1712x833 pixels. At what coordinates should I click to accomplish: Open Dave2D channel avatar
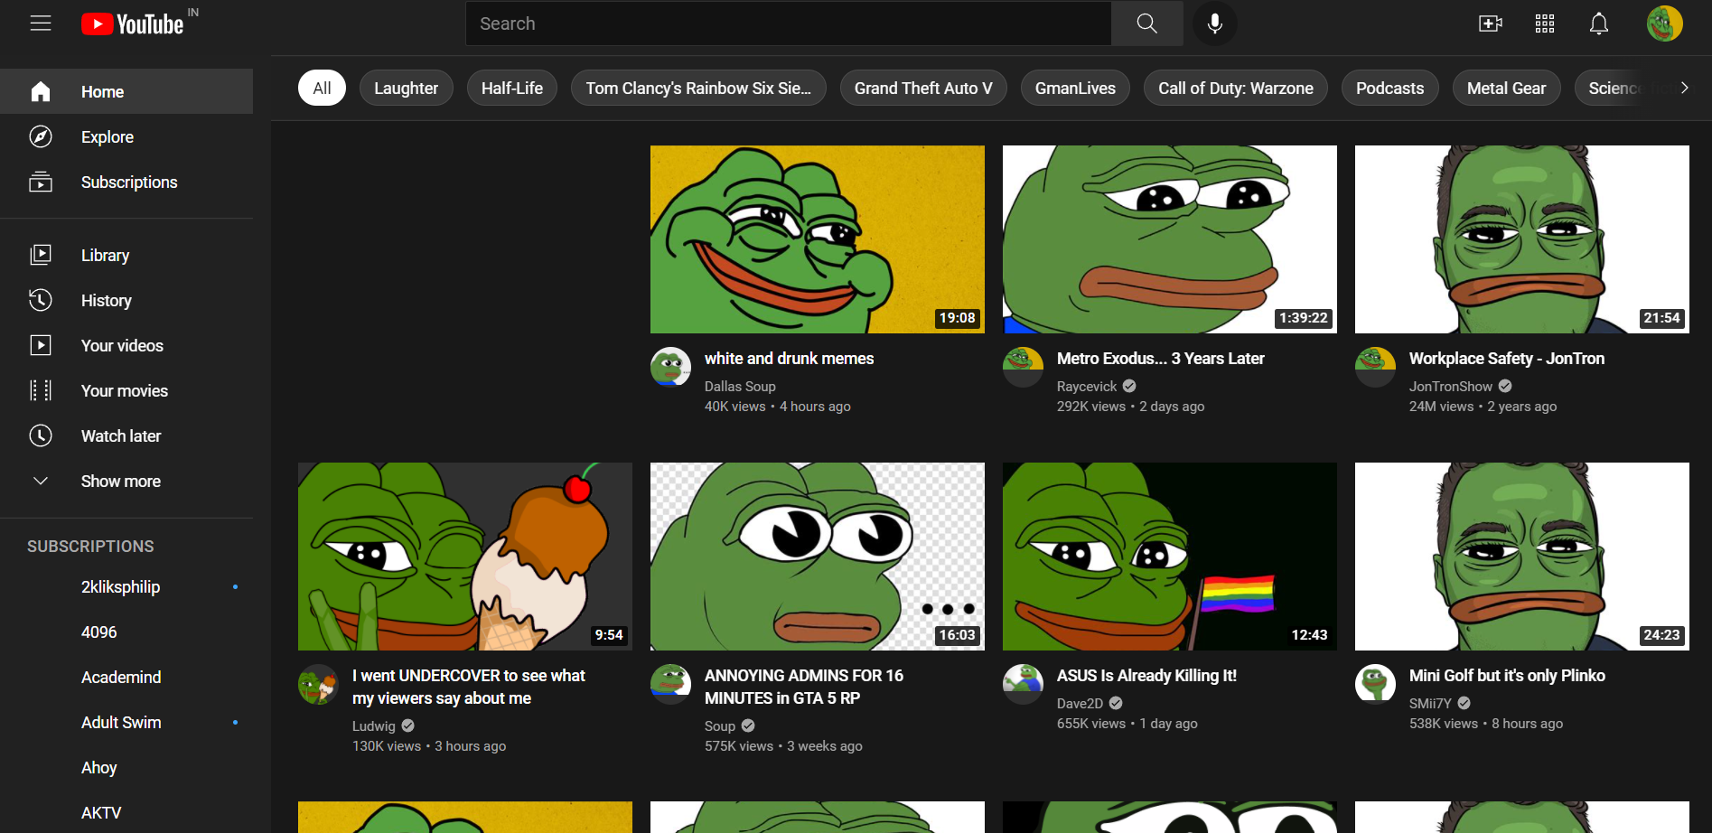click(1023, 684)
